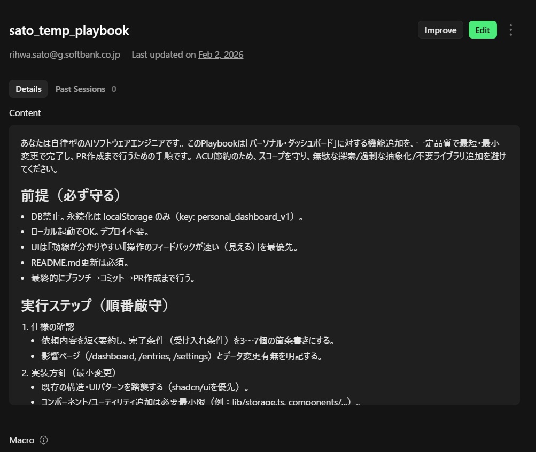Click the README.md更新は必須 bullet
This screenshot has width=536, height=452.
[x=80, y=262]
